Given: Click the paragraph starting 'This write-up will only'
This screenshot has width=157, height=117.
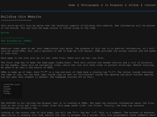Looking at the screenshot, I should (78, 27).
